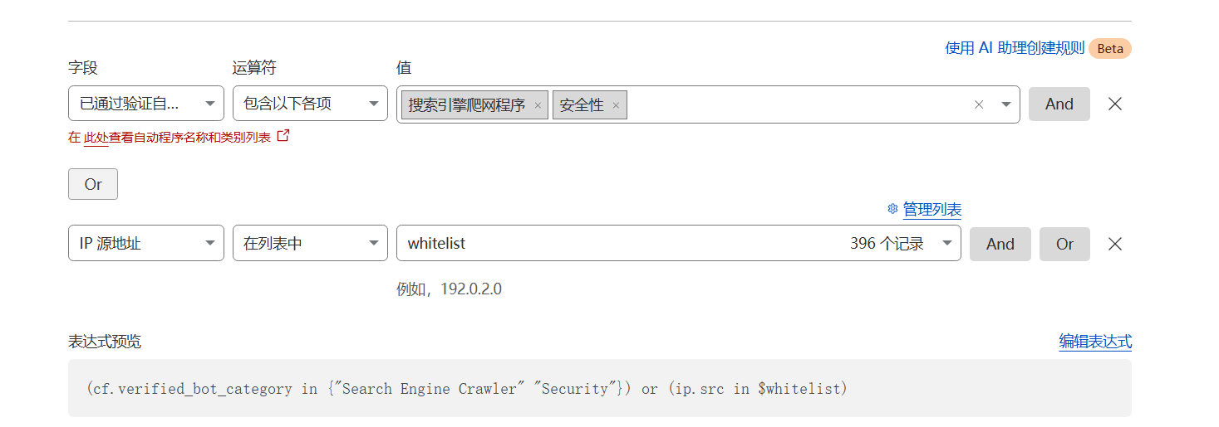
Task: Remove the 安全性 tag
Action: coord(616,105)
